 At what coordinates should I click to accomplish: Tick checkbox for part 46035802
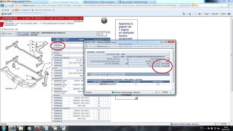[52, 65]
